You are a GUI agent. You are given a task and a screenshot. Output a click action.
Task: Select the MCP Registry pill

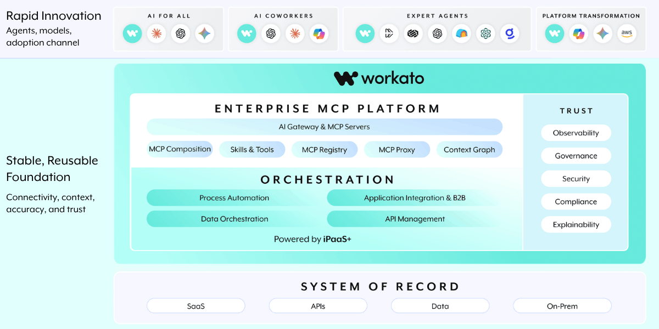click(325, 149)
